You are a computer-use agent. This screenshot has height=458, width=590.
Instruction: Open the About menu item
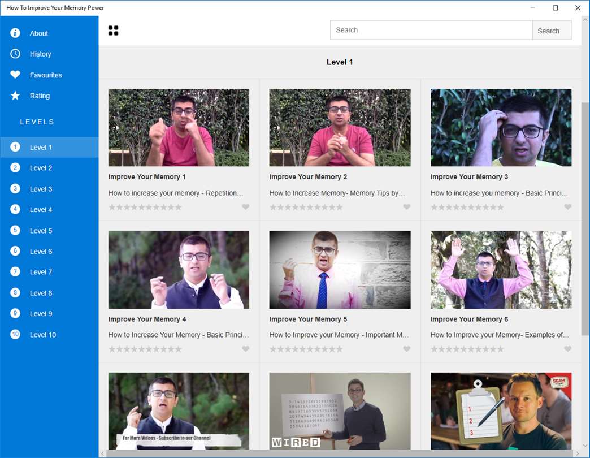click(x=49, y=33)
